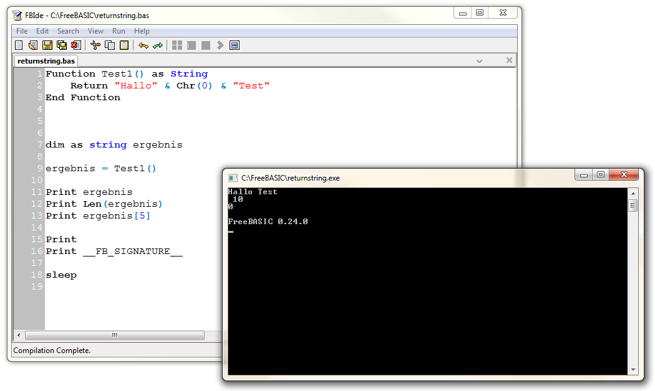Screen dimensions: 655x391
Task: Maximize the FBIde window
Action: [x=480, y=13]
